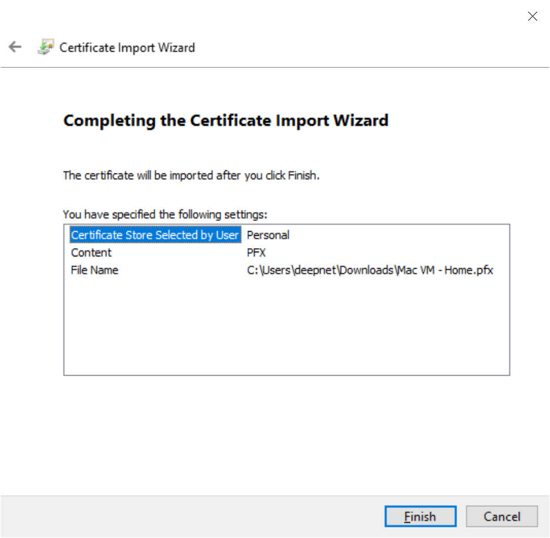Select the Certificate Store Selected by User row
The image size is (550, 538).
[x=155, y=235]
